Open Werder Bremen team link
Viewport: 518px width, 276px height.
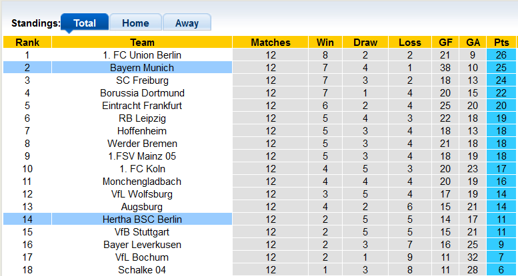(142, 144)
